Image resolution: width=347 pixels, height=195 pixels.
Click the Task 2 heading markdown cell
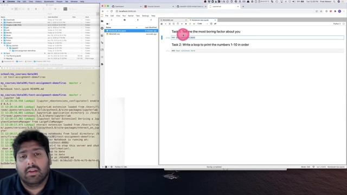[210, 44]
